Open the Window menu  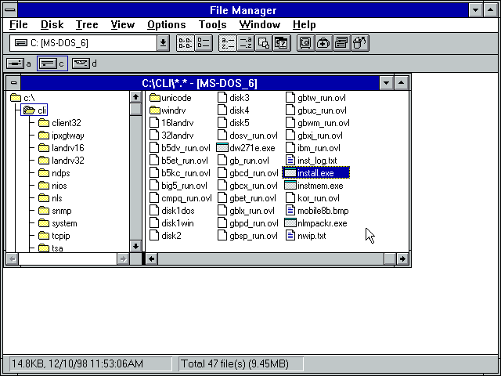point(260,24)
